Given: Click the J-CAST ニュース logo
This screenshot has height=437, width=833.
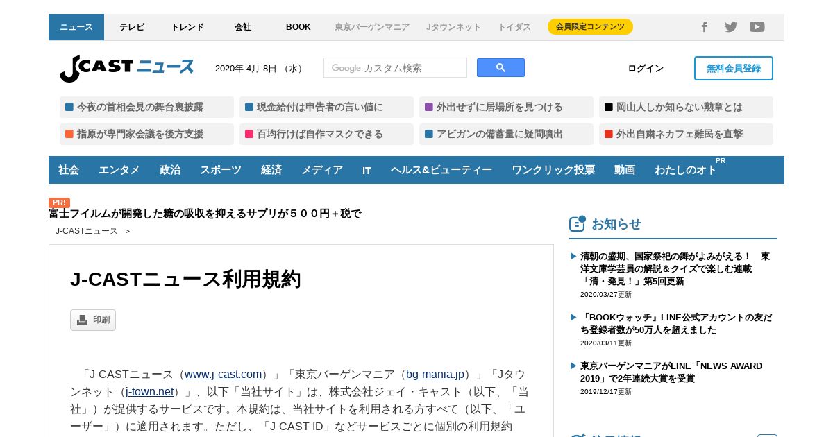Looking at the screenshot, I should (127, 68).
